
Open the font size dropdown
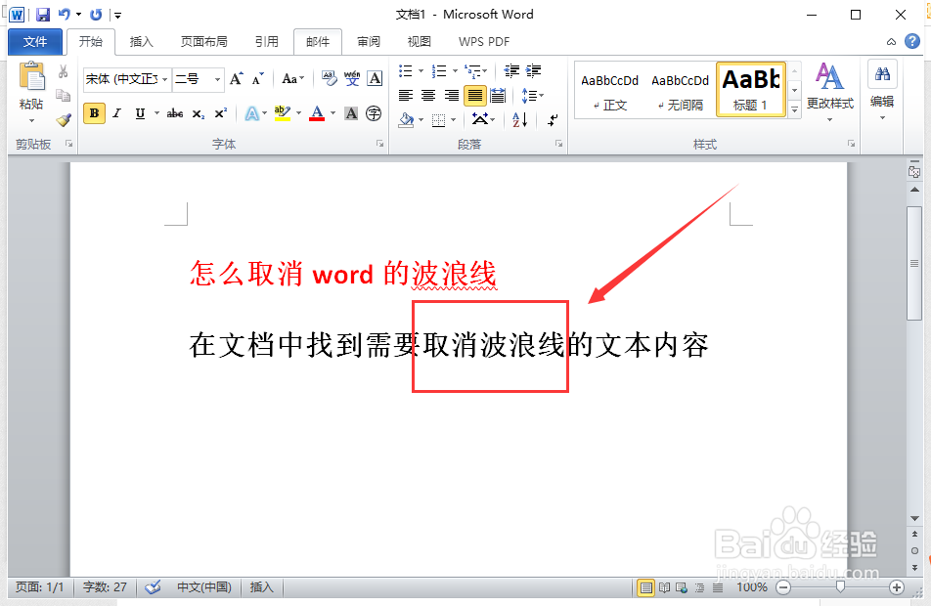tap(218, 79)
